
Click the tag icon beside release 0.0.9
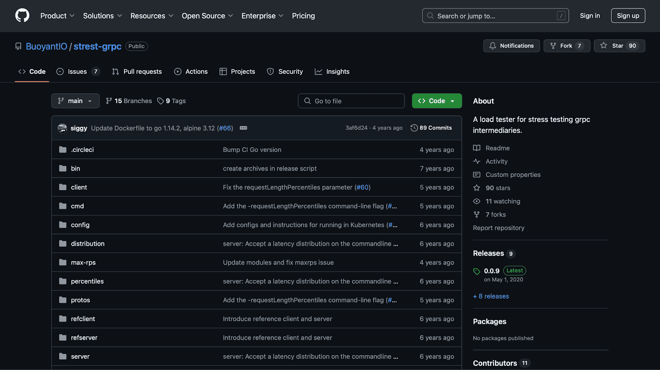click(x=477, y=271)
